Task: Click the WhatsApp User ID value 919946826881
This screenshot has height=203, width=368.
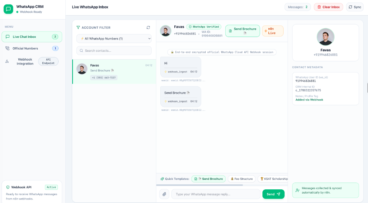Action: [305, 81]
